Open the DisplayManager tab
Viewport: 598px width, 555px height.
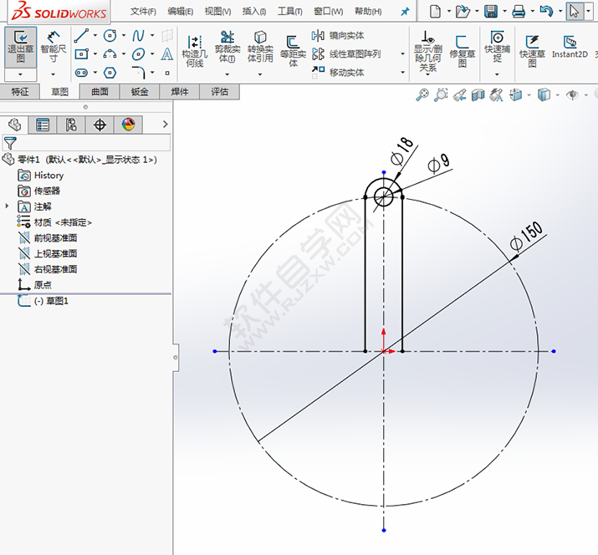129,125
